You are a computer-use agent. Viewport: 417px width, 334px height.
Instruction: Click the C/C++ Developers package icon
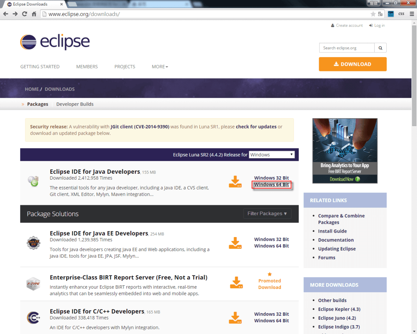(33, 318)
